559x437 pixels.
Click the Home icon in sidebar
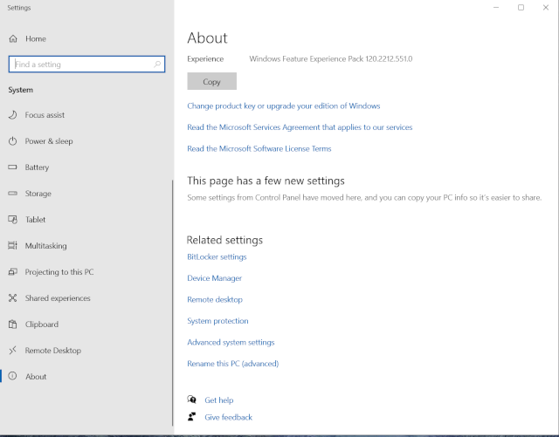point(13,39)
